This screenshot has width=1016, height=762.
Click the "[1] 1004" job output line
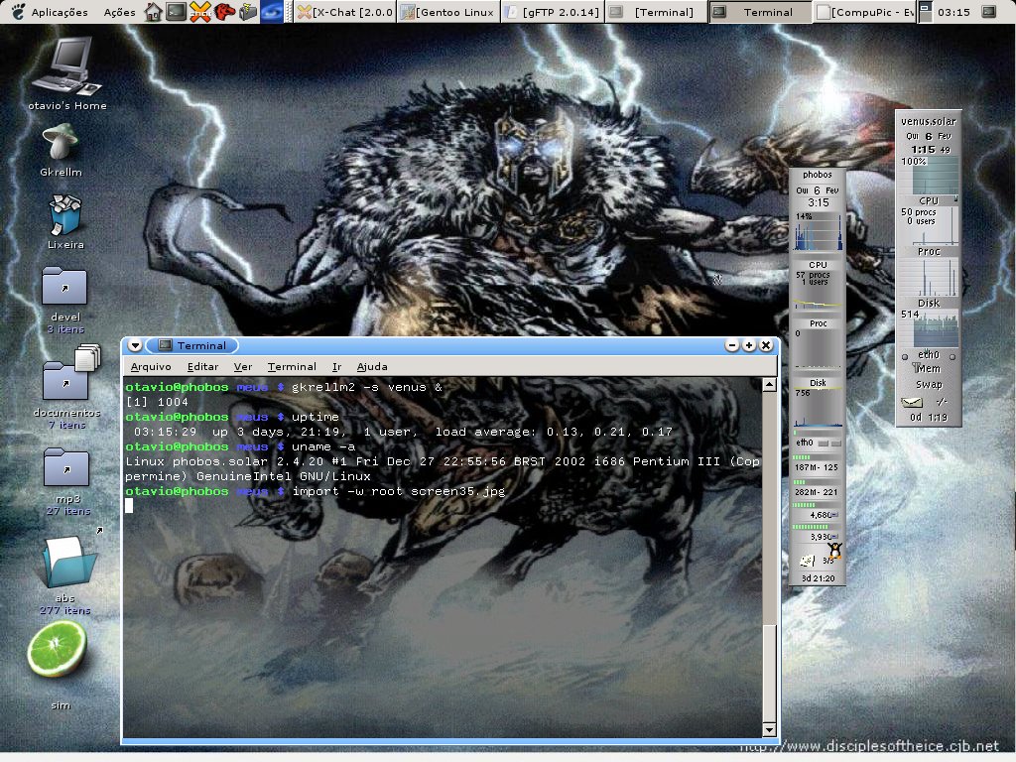(x=157, y=402)
